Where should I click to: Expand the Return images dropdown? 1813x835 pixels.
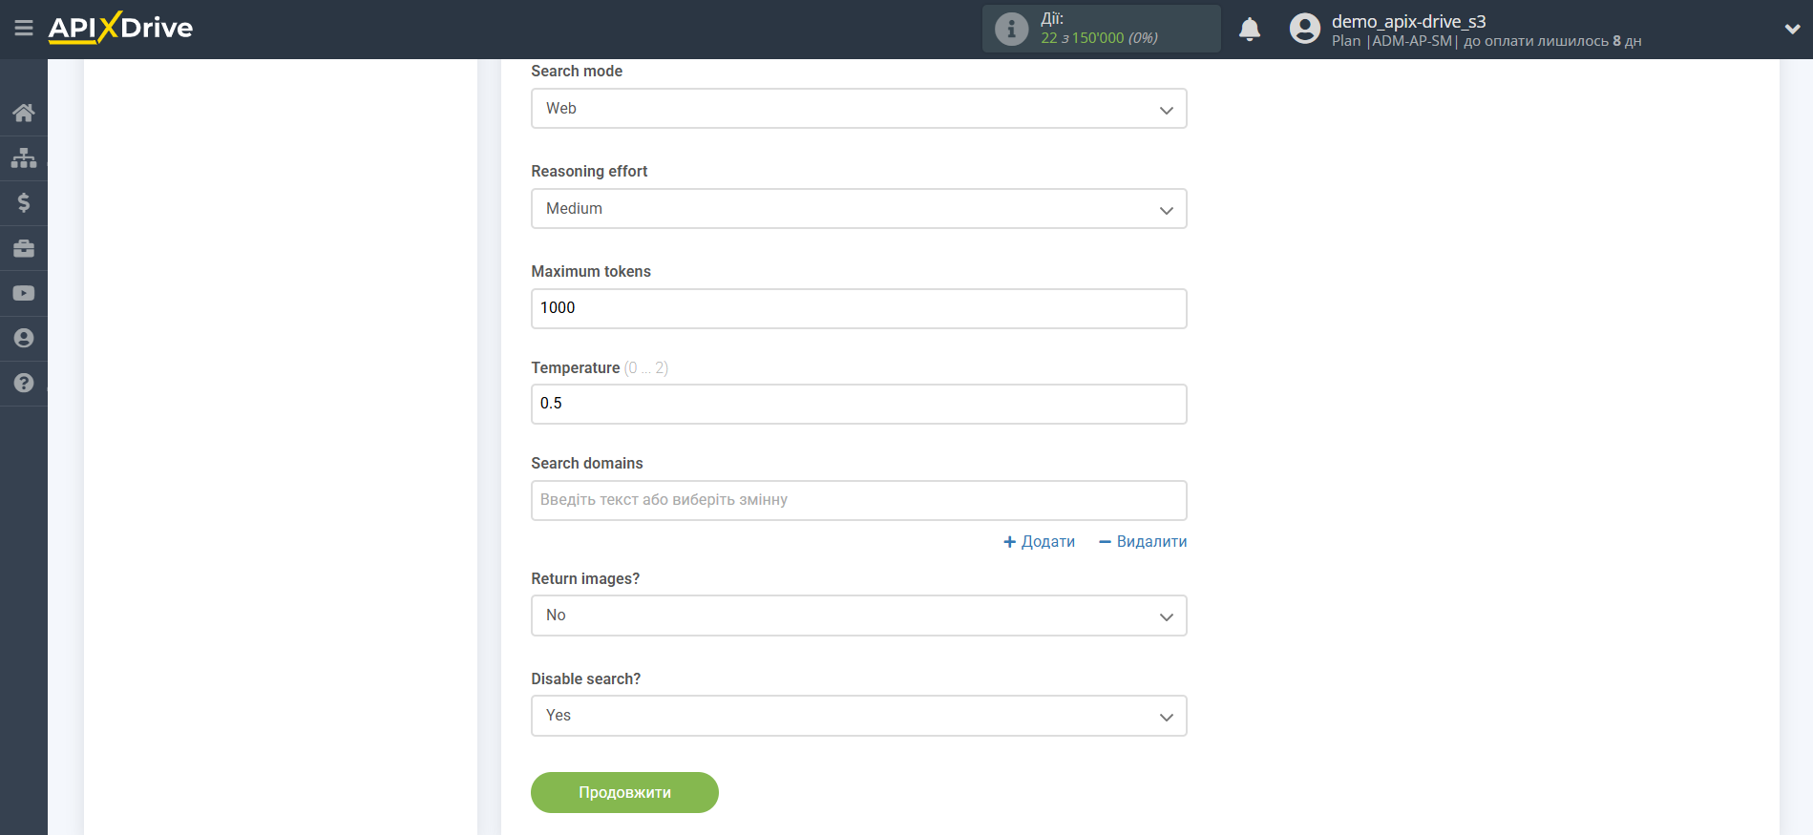[858, 616]
